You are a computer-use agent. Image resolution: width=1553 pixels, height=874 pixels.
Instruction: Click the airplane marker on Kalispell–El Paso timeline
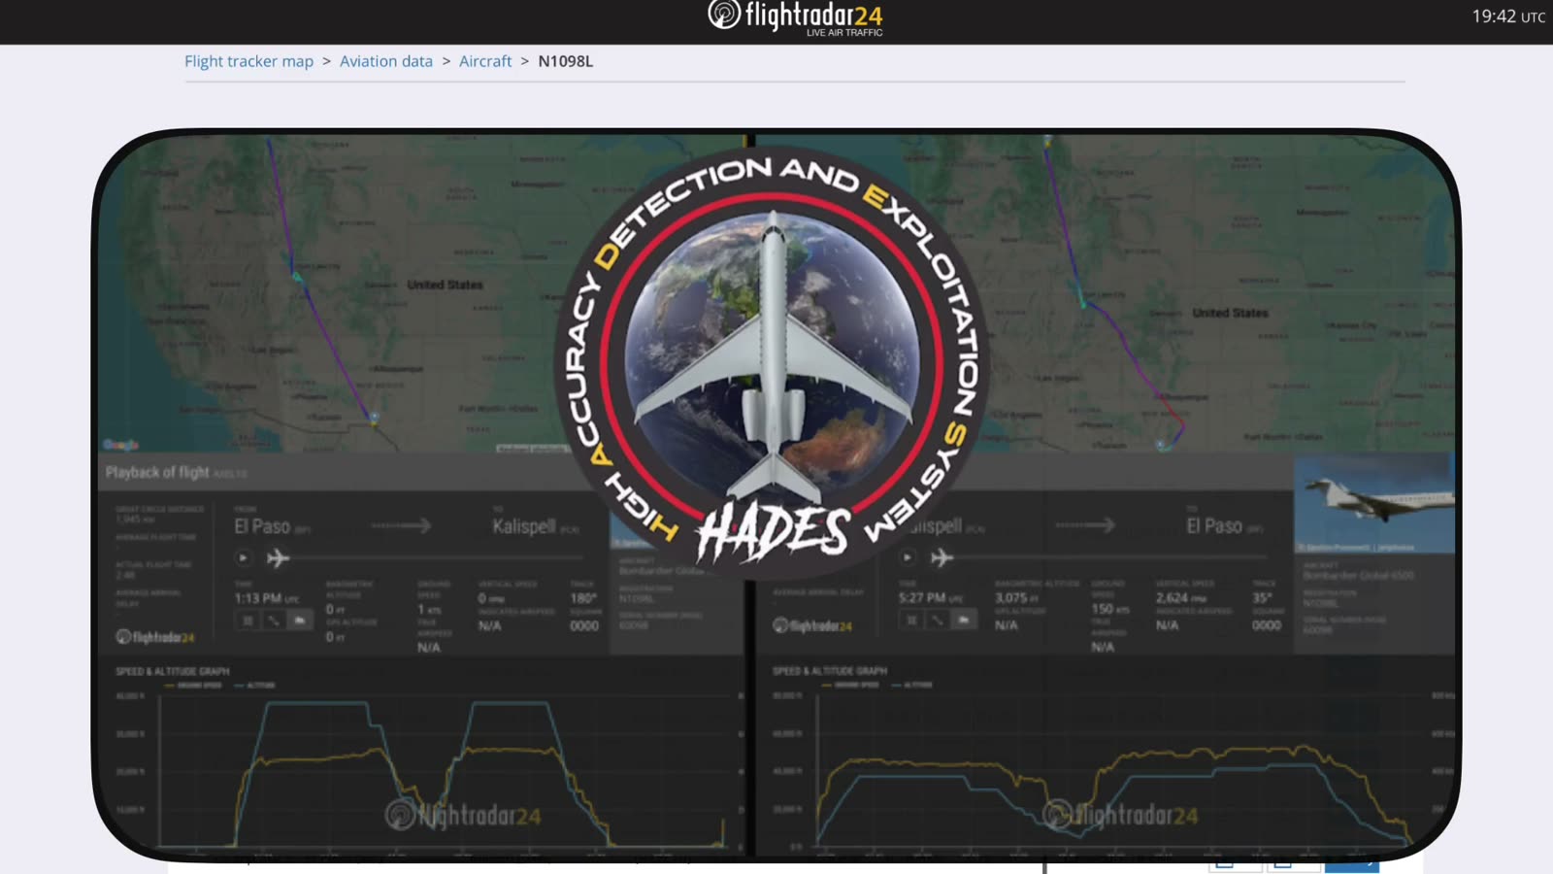point(942,557)
